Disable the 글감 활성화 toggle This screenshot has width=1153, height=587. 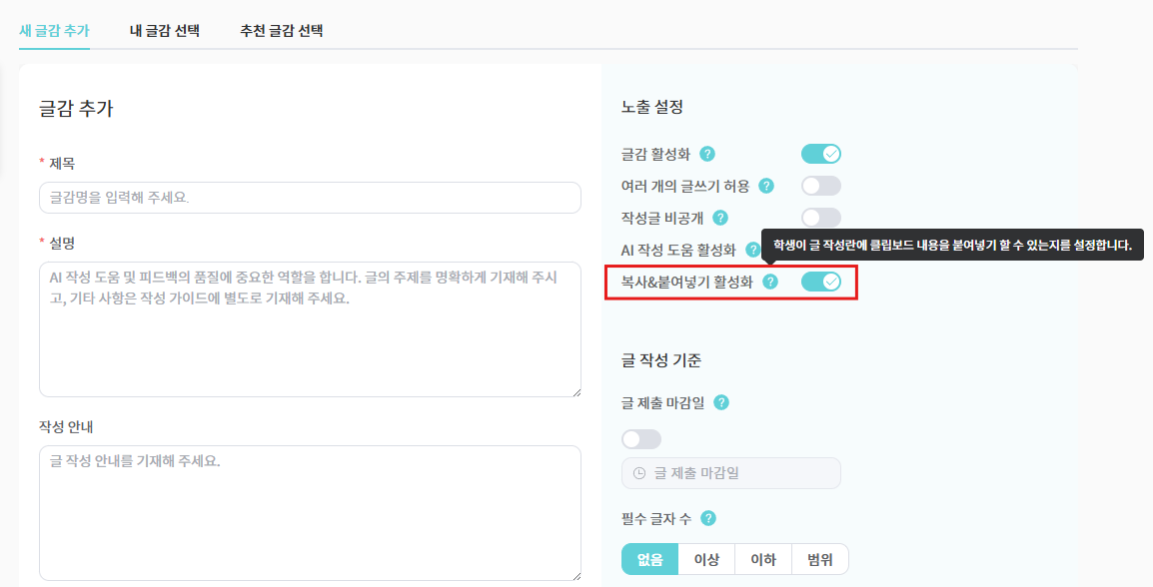(x=821, y=153)
